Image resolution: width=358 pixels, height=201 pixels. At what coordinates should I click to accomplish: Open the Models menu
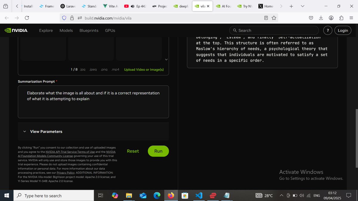click(66, 30)
